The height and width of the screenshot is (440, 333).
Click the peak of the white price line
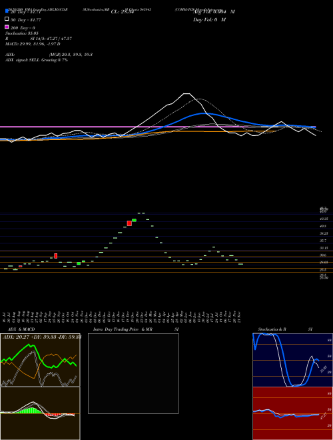coord(187,93)
